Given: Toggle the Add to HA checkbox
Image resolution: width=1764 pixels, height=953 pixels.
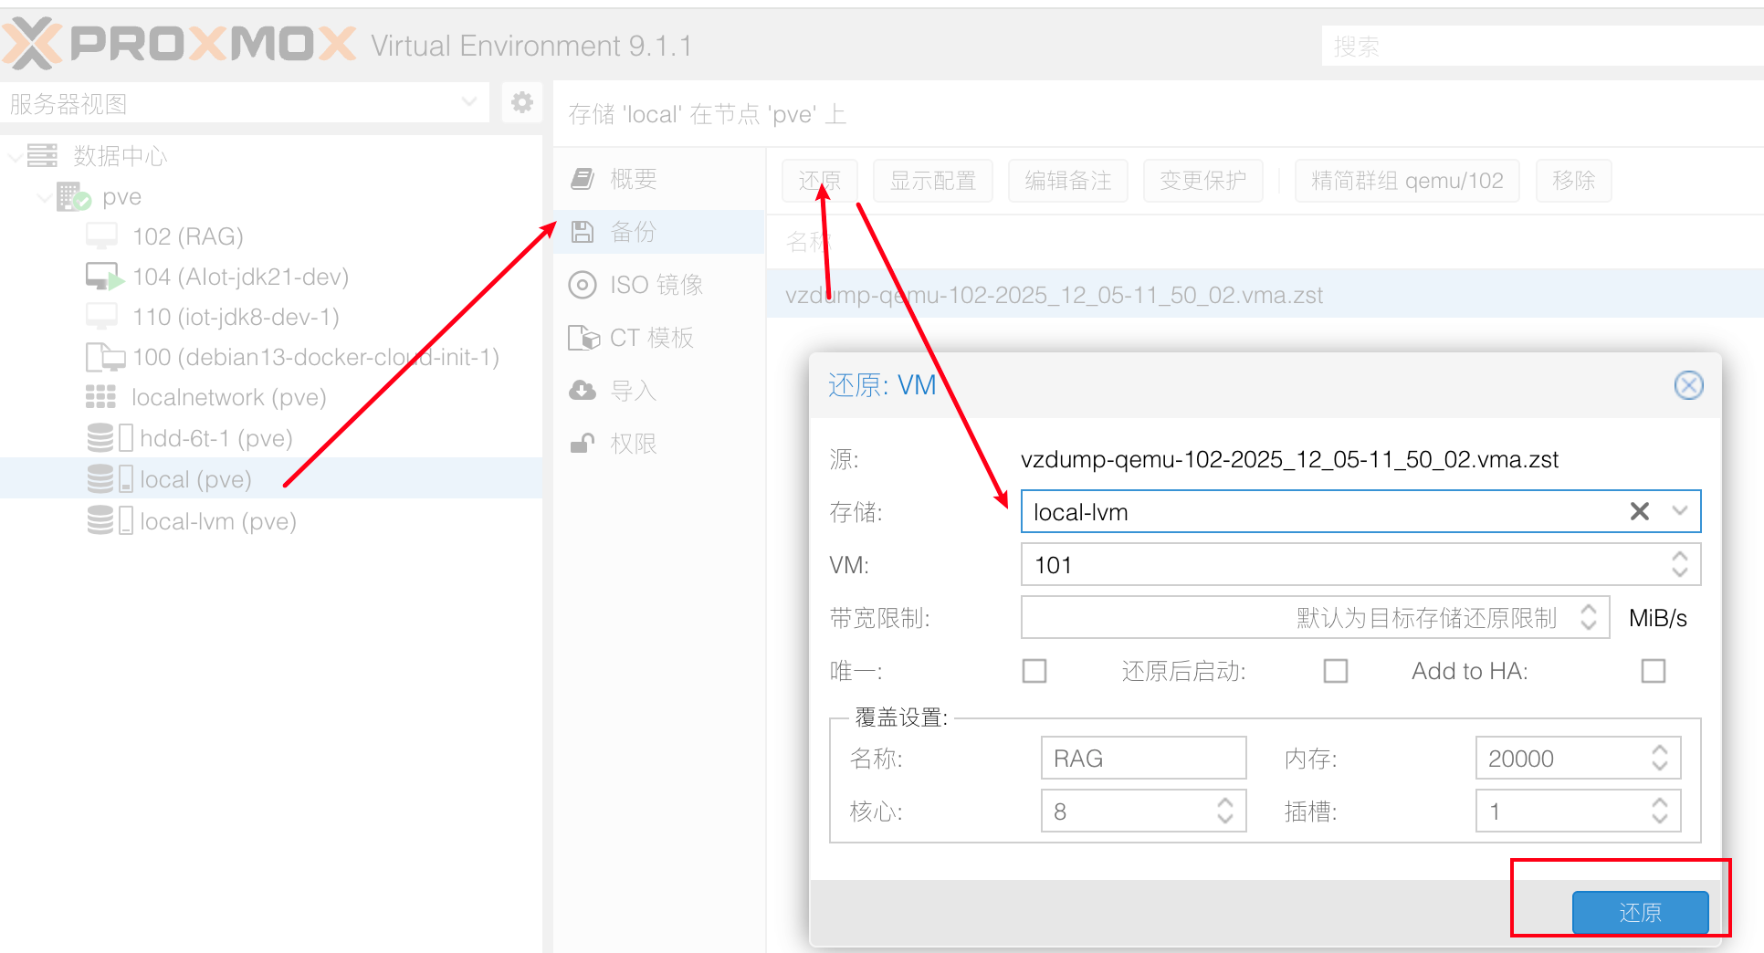Looking at the screenshot, I should pyautogui.click(x=1653, y=671).
